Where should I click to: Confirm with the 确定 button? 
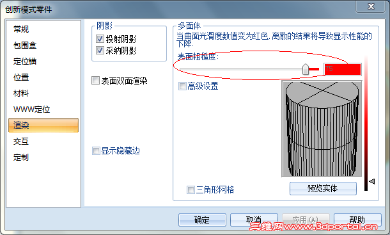[202, 220]
